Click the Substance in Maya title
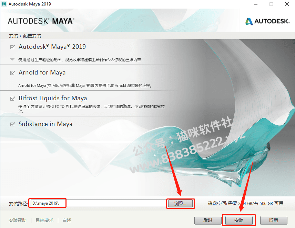The width and height of the screenshot is (295, 228). tap(45, 124)
